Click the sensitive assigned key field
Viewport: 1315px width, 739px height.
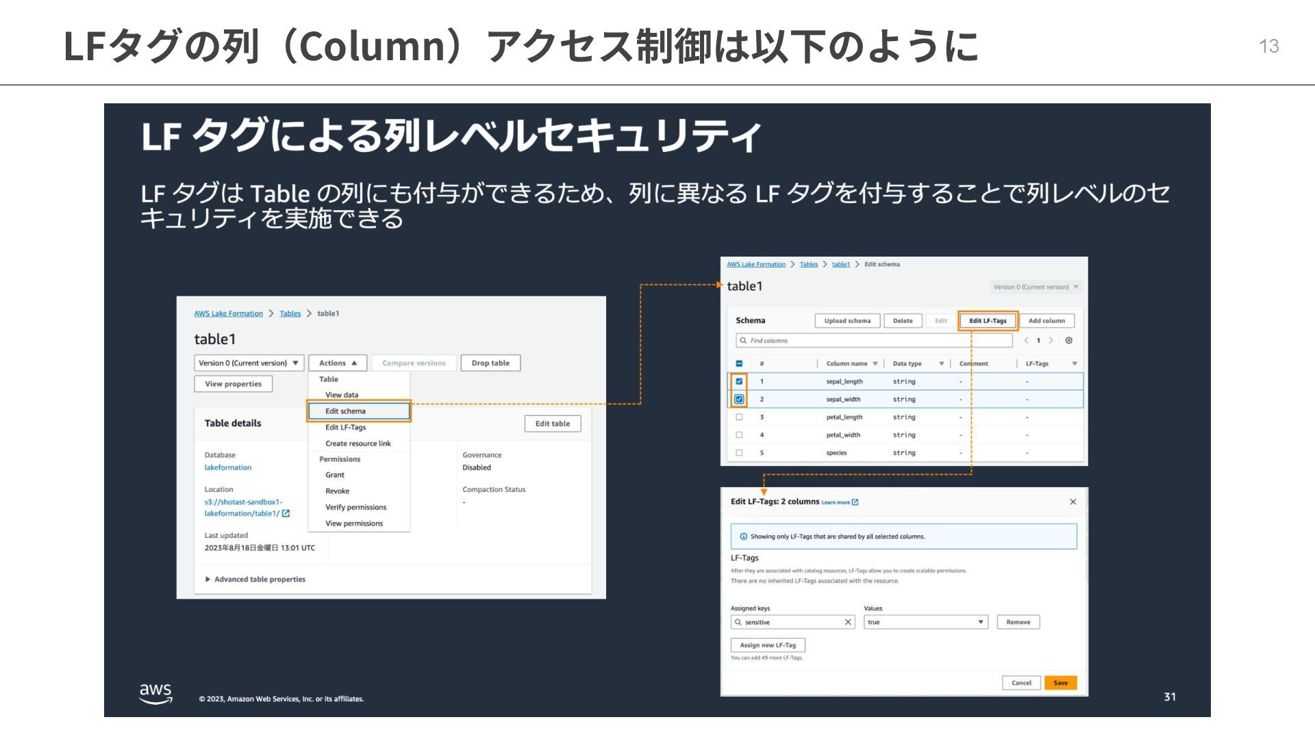792,623
